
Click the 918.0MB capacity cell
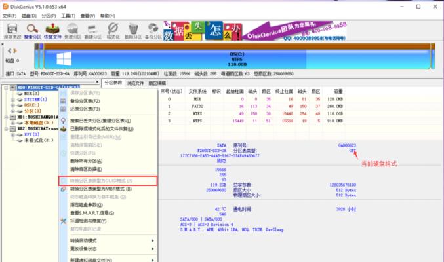click(x=335, y=121)
